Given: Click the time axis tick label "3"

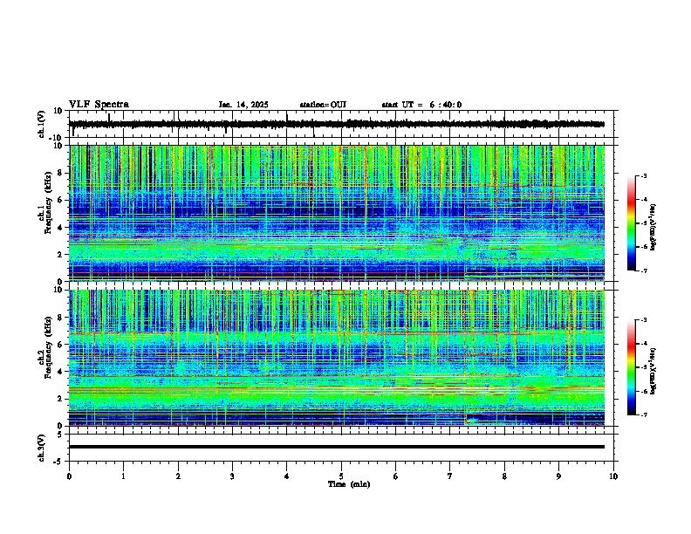Looking at the screenshot, I should tap(232, 476).
